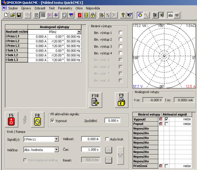Click the F8 yellow sine wave button
This screenshot has height=170, width=197.
[37, 119]
